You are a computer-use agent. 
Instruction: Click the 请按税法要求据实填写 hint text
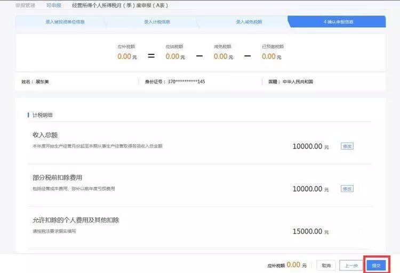(54, 231)
